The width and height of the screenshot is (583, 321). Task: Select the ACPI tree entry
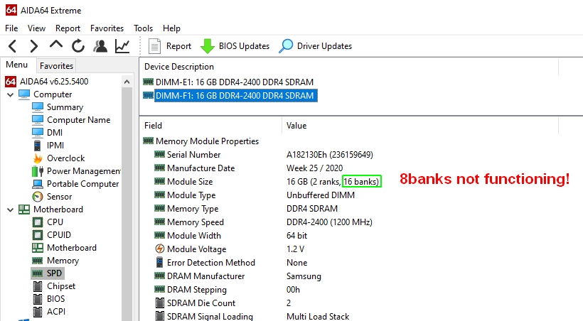pos(55,312)
